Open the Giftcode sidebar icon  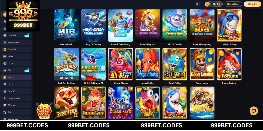tap(5, 105)
